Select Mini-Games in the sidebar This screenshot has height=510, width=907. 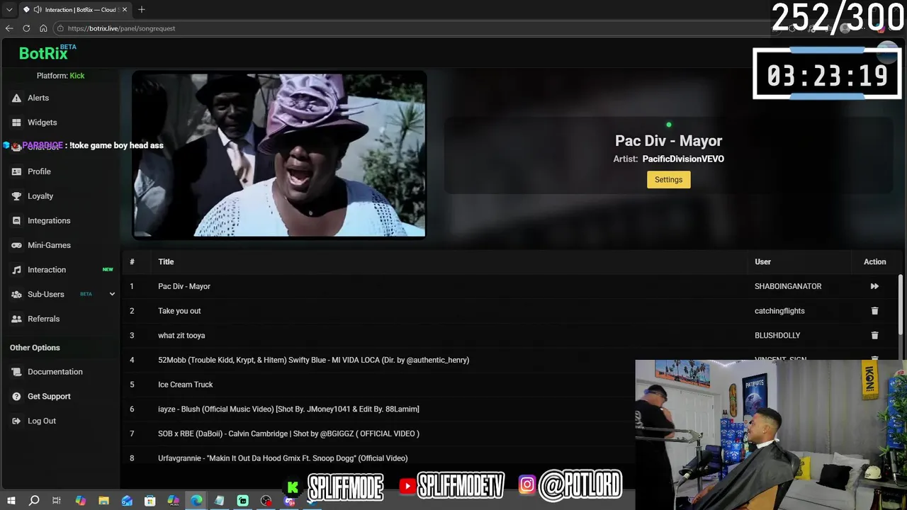pyautogui.click(x=49, y=245)
